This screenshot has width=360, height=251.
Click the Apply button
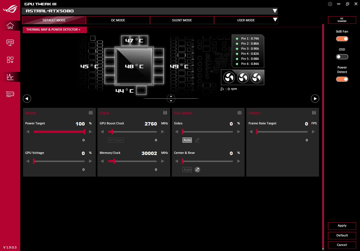342,226
